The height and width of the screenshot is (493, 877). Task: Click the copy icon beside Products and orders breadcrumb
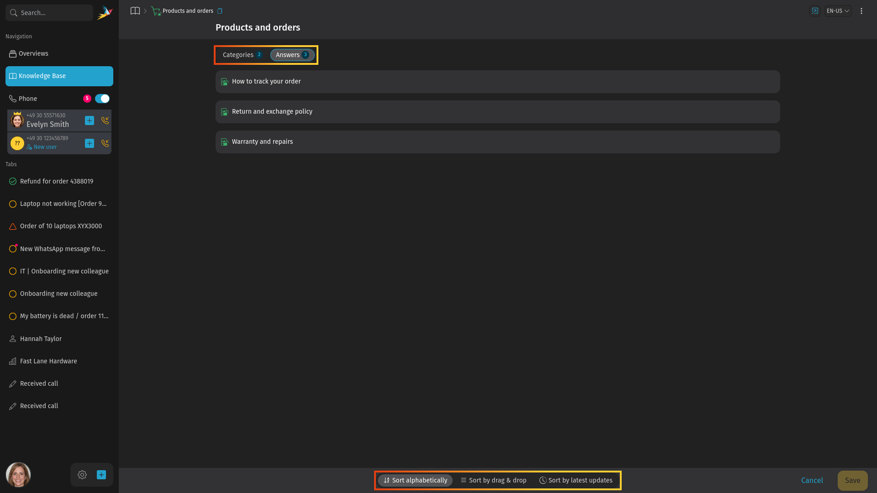coord(220,11)
